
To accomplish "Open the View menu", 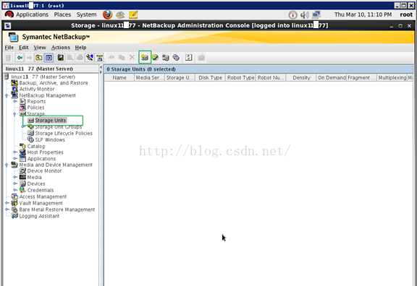I will pyautogui.click(x=40, y=48).
